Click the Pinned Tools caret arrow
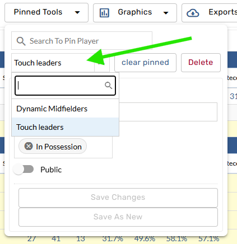 (x=77, y=13)
